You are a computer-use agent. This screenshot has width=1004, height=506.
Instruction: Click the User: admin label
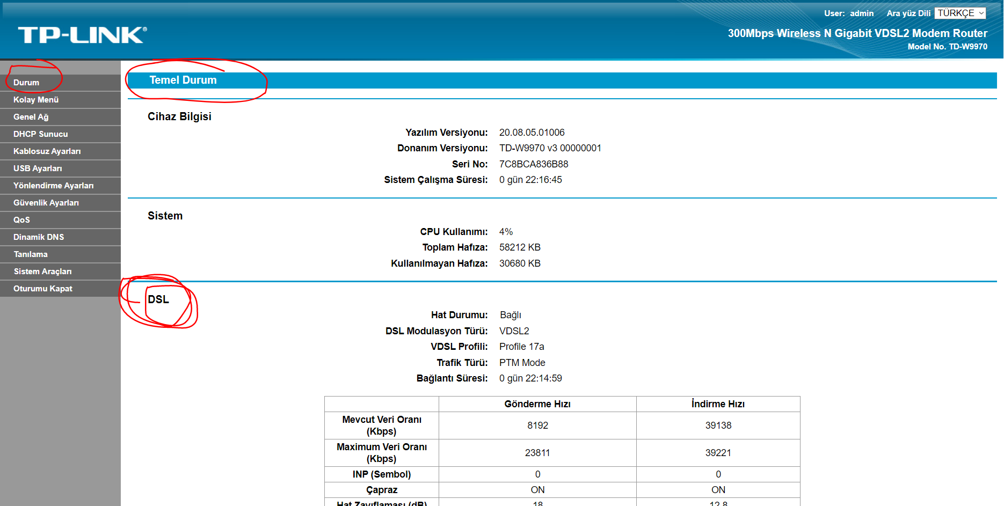[x=849, y=13]
